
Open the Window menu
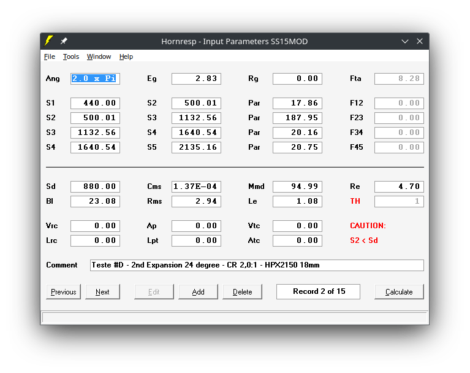tap(99, 56)
